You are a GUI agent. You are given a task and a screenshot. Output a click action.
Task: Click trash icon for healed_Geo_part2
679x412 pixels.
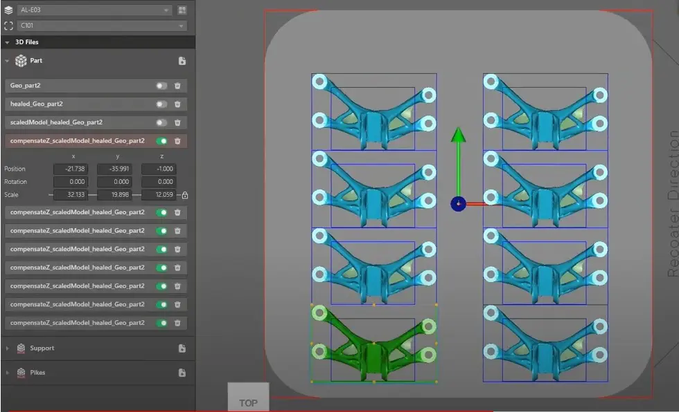click(x=177, y=104)
